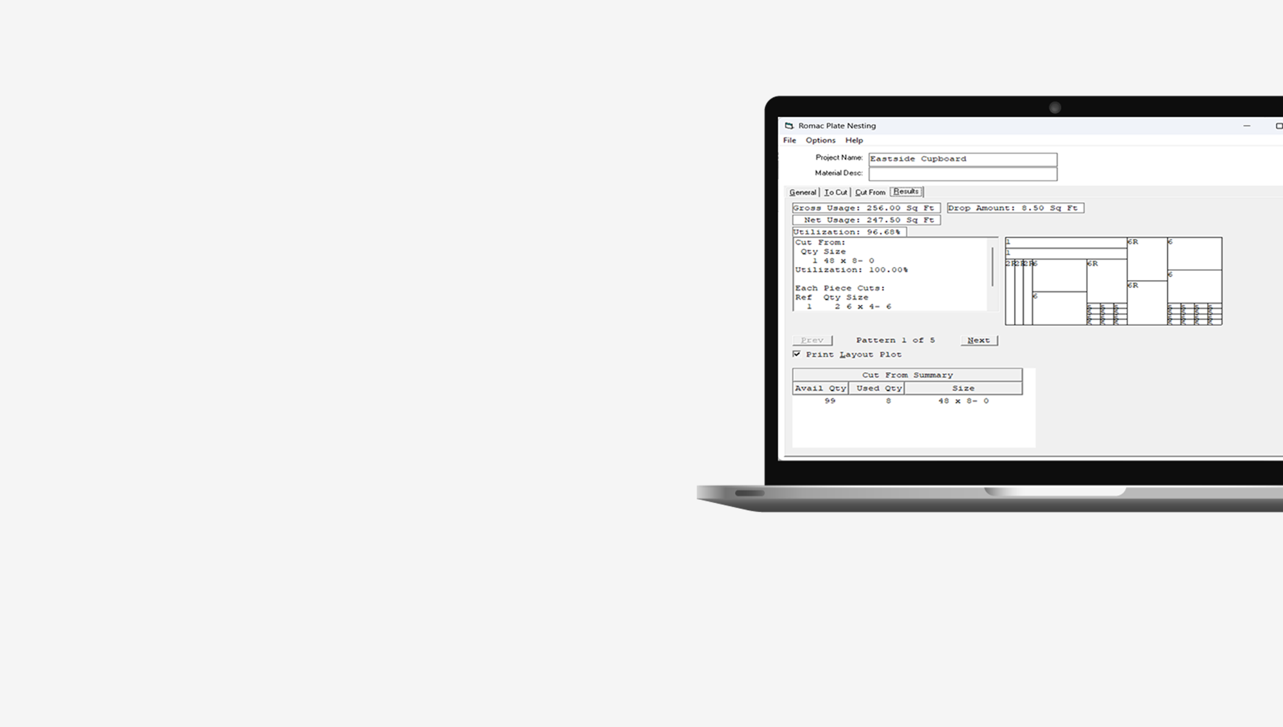This screenshot has height=727, width=1283.
Task: Click the Avail Qty column header
Action: pyautogui.click(x=820, y=388)
